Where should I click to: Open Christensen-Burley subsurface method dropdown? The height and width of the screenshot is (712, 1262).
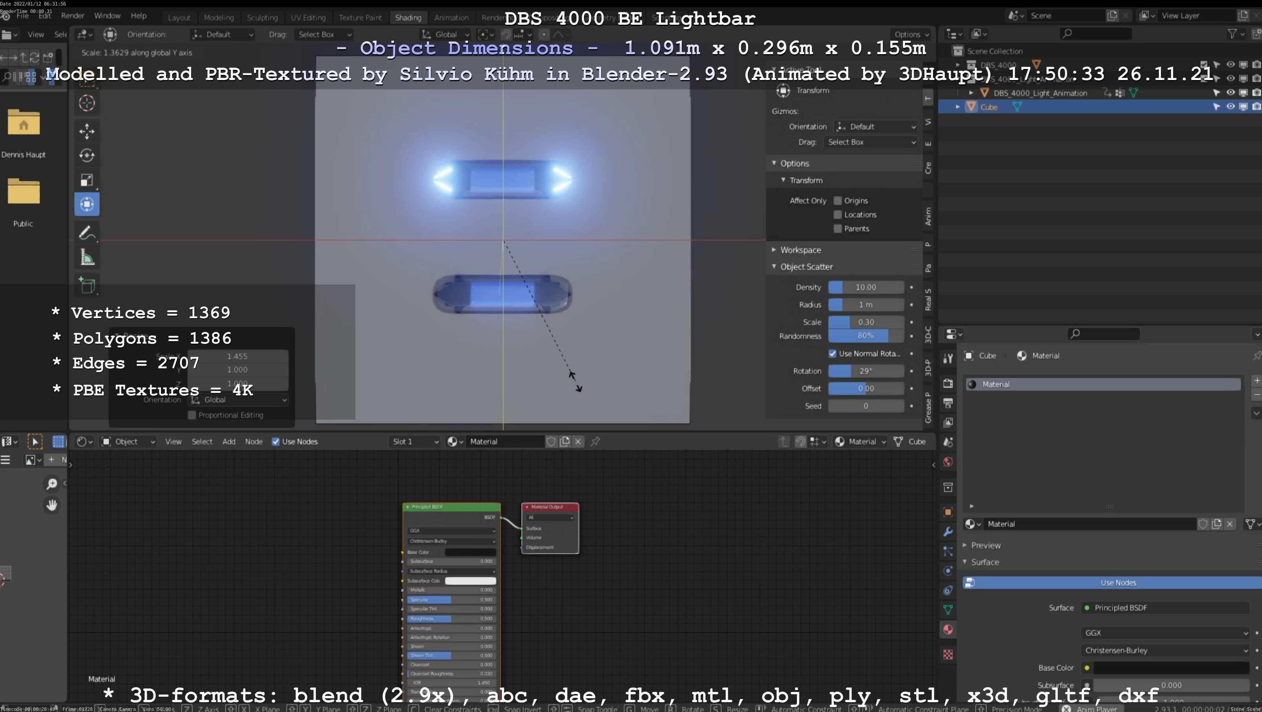[1165, 650]
